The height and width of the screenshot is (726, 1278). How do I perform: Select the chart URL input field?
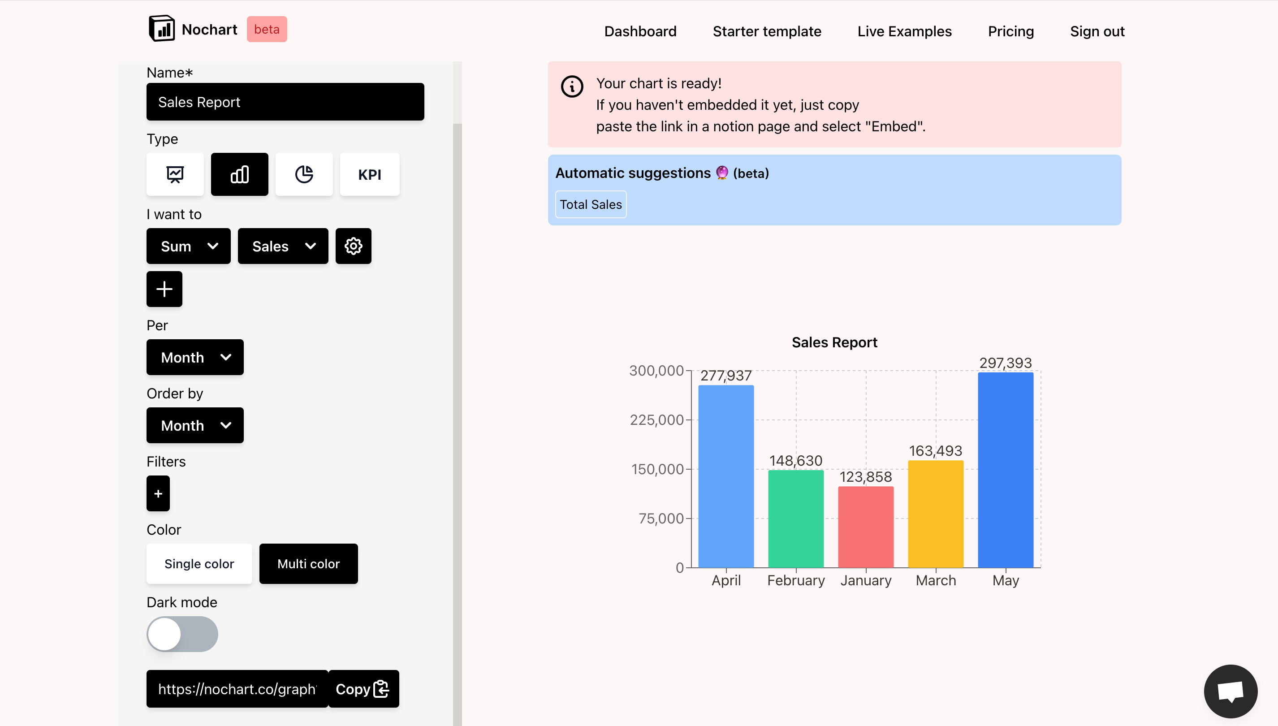pyautogui.click(x=237, y=689)
